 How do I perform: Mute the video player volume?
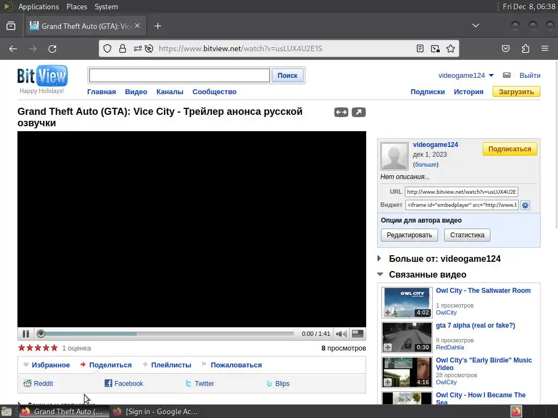point(341,334)
